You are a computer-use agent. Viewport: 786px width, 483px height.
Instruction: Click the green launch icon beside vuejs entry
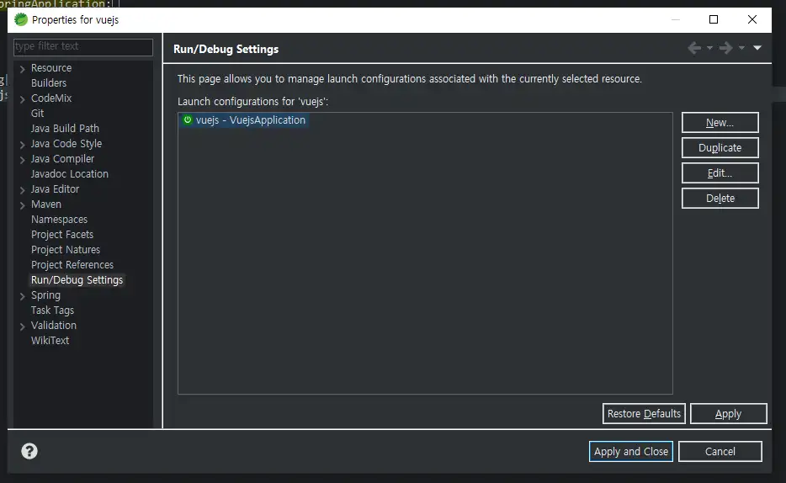[188, 119]
